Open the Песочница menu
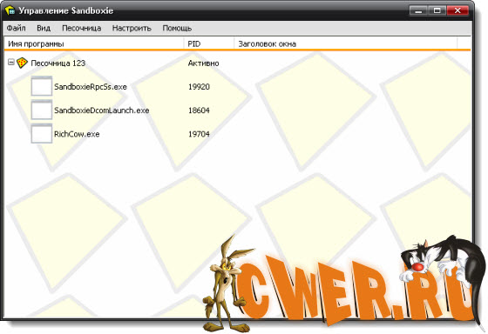The image size is (488, 334). tap(82, 29)
